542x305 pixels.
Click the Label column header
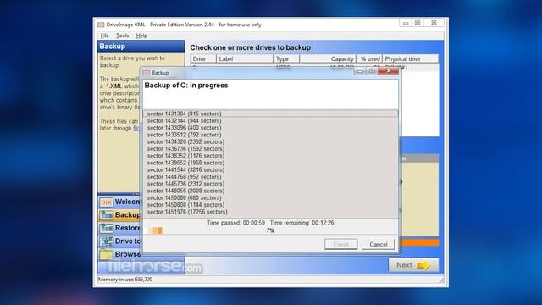click(245, 58)
